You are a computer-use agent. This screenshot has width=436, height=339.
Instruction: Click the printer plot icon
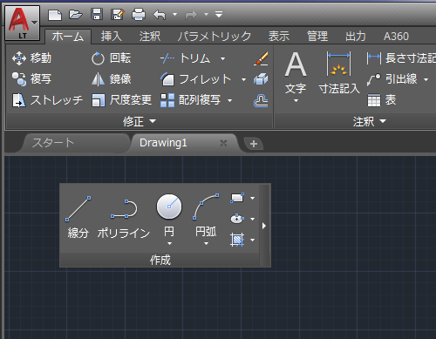[139, 14]
